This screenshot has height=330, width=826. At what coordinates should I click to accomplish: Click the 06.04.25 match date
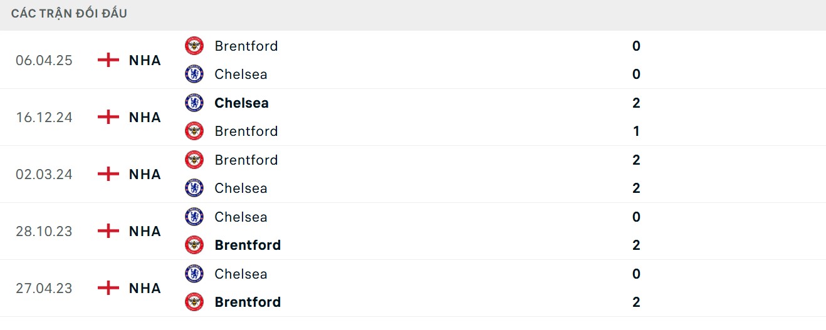pyautogui.click(x=44, y=60)
